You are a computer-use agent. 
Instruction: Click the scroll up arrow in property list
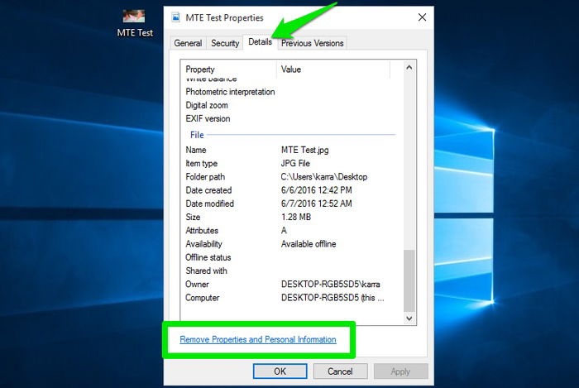pyautogui.click(x=409, y=68)
